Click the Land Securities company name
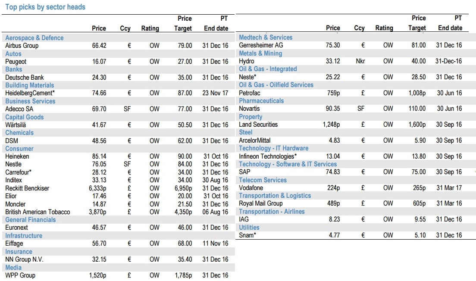 tap(258, 125)
